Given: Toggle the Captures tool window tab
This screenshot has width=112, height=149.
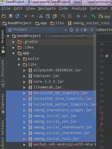Looking at the screenshot, I should coord(3,104).
